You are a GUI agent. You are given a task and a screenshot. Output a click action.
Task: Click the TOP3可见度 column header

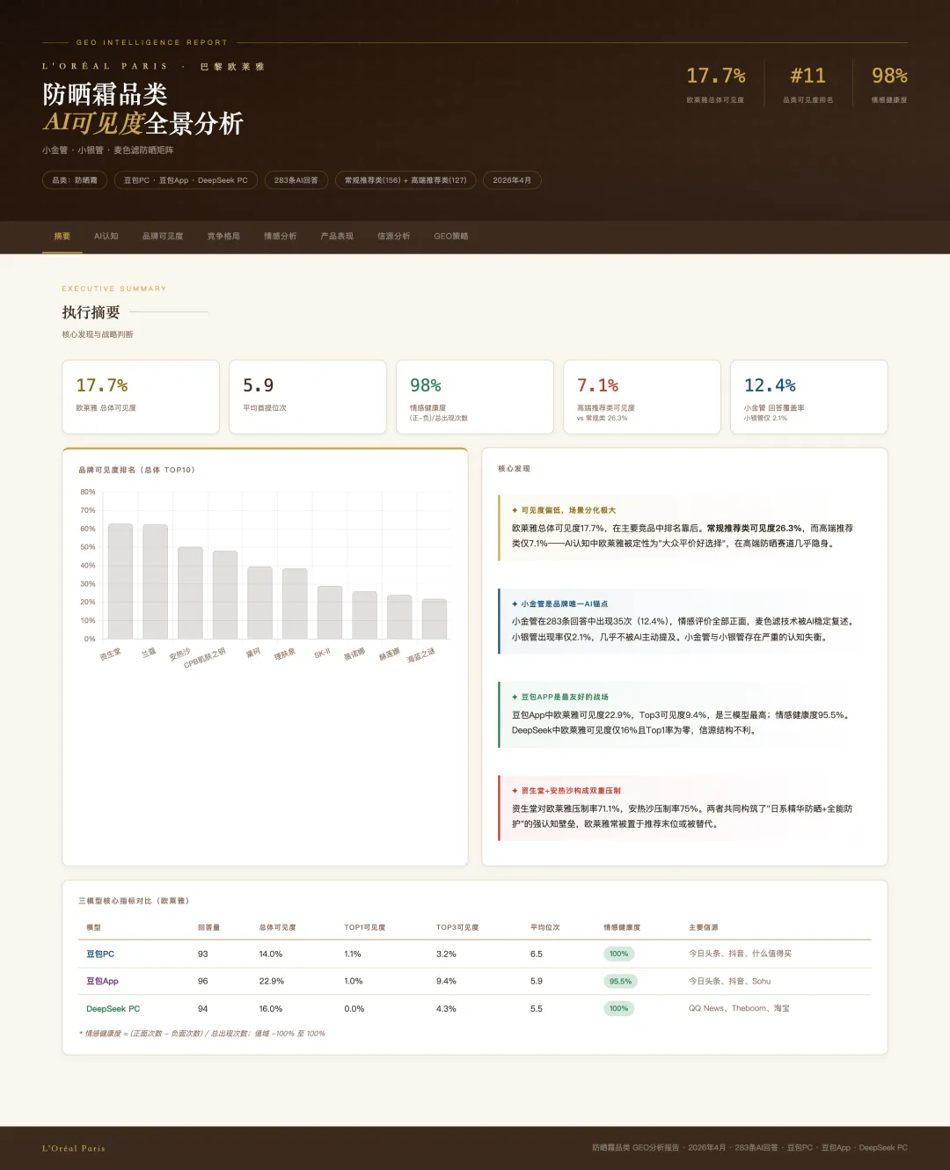click(x=457, y=927)
